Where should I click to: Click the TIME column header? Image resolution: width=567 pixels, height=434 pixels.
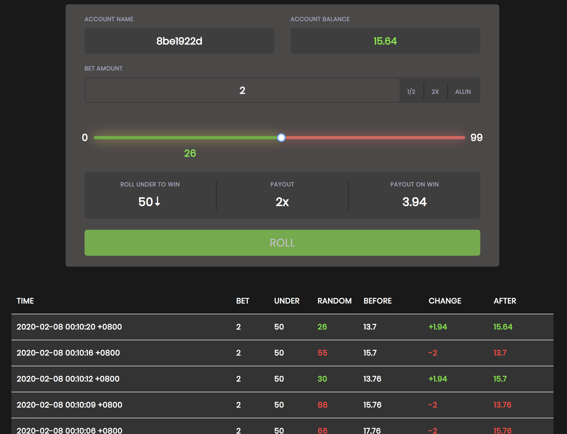point(25,301)
